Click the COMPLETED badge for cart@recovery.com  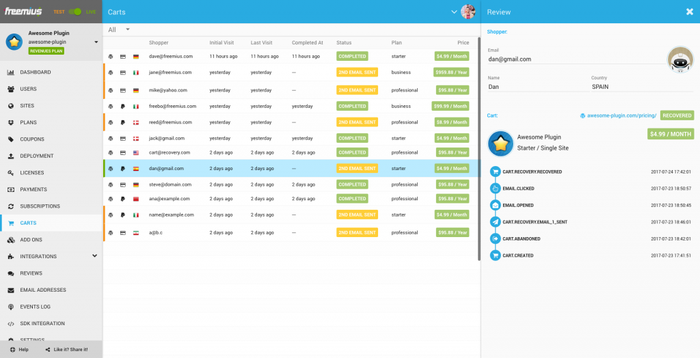point(352,152)
